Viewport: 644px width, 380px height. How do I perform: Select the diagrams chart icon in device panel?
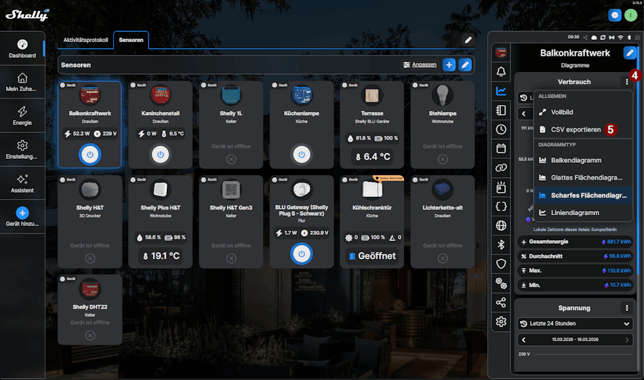[501, 91]
